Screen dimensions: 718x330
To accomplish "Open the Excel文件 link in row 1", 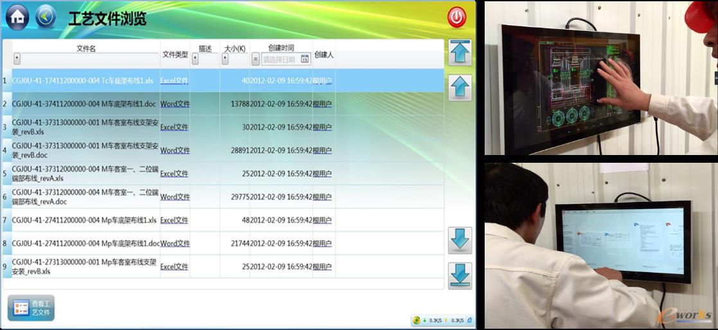I will [174, 81].
